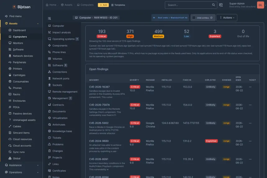Screen dimensions: 267x178
Task: Click the PDUs plug icon
Action: point(10,107)
